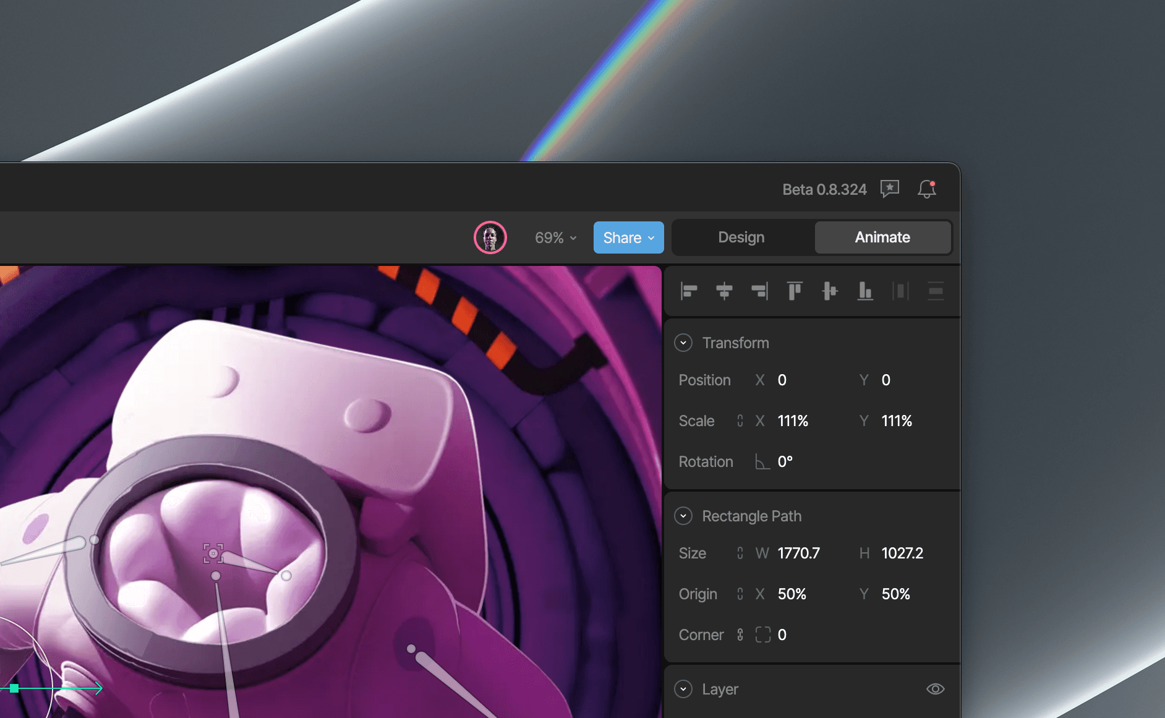Image resolution: width=1165 pixels, height=718 pixels.
Task: Align left edges
Action: pos(689,291)
